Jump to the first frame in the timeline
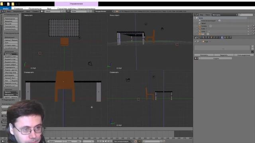 click(98, 141)
